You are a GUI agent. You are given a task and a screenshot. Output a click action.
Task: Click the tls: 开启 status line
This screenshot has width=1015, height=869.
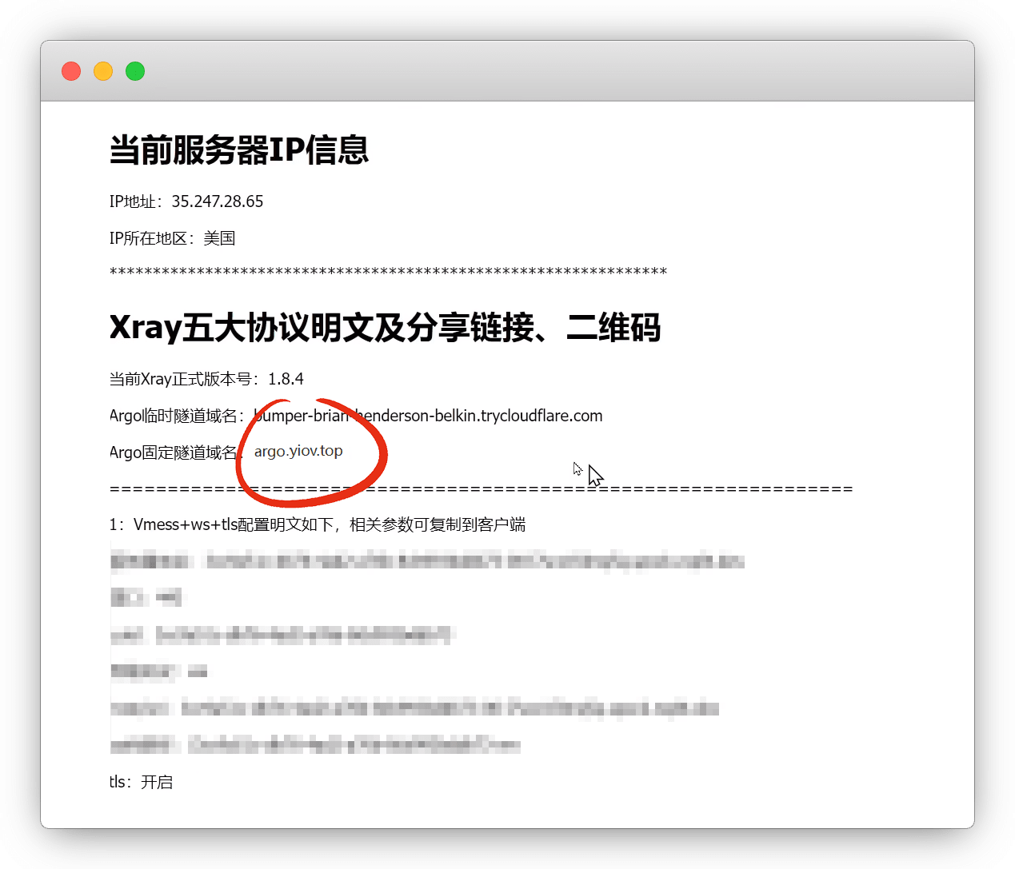pyautogui.click(x=141, y=782)
